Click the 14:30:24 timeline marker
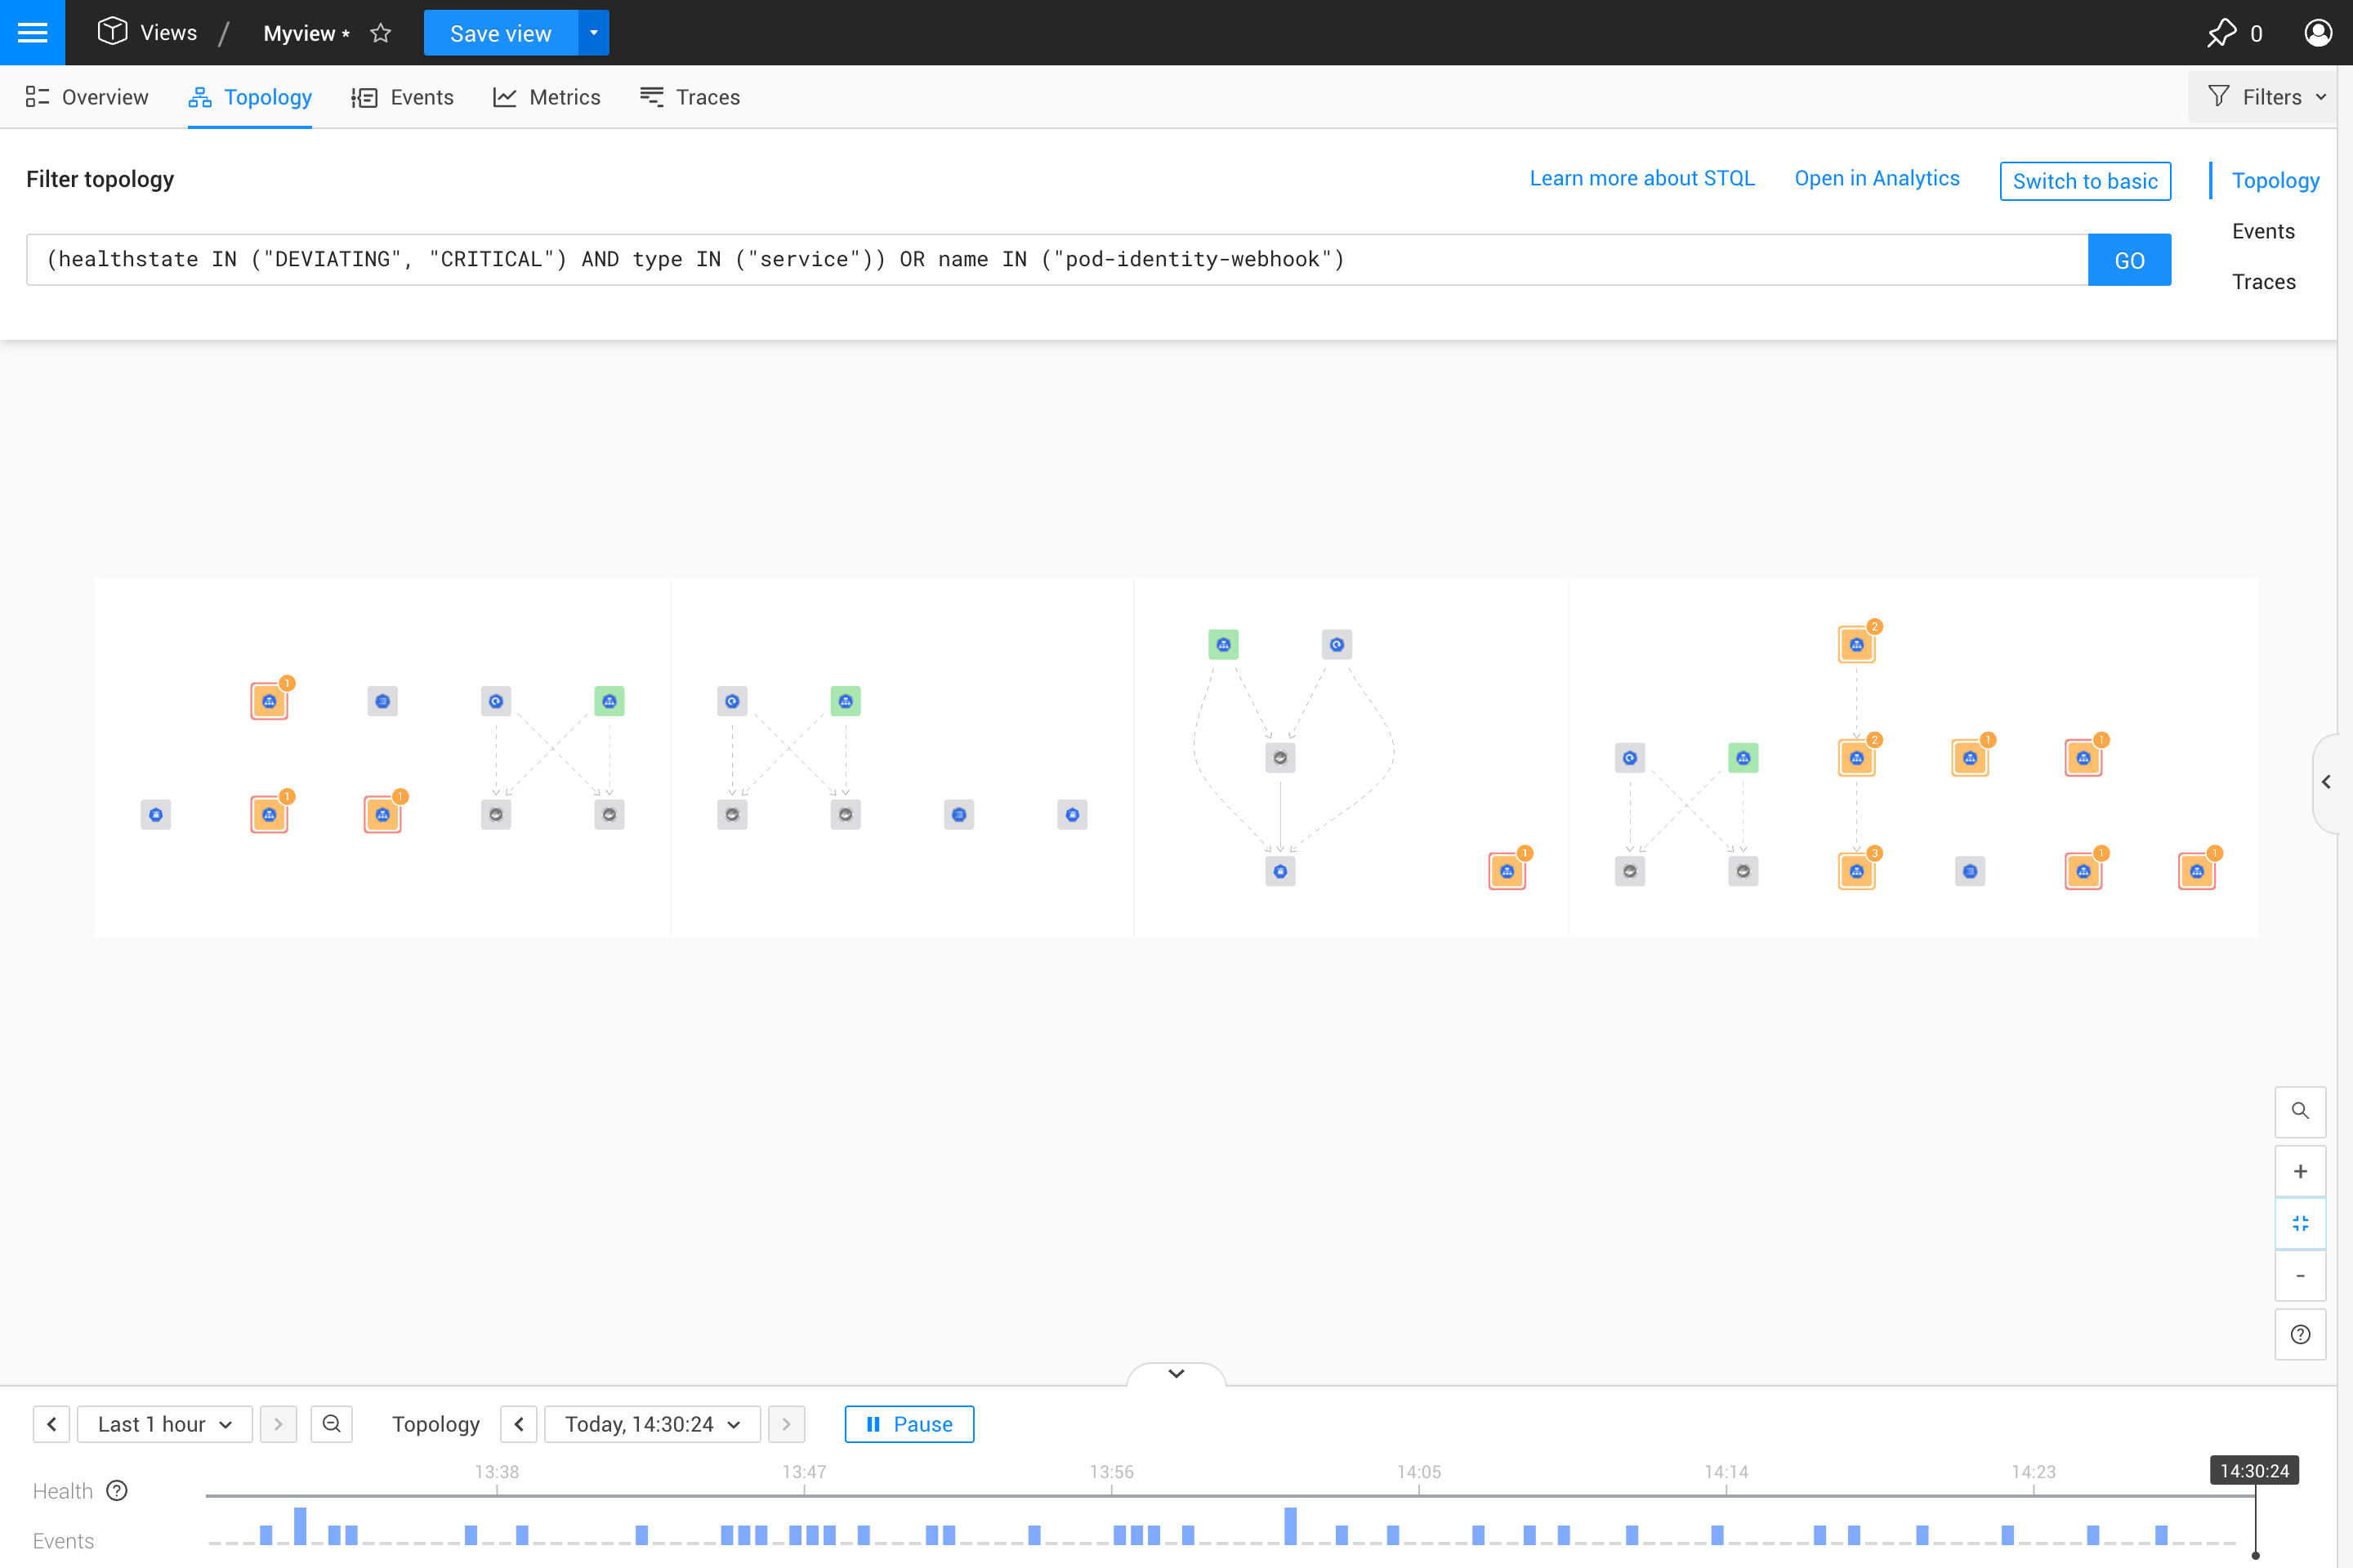 click(x=2253, y=1471)
